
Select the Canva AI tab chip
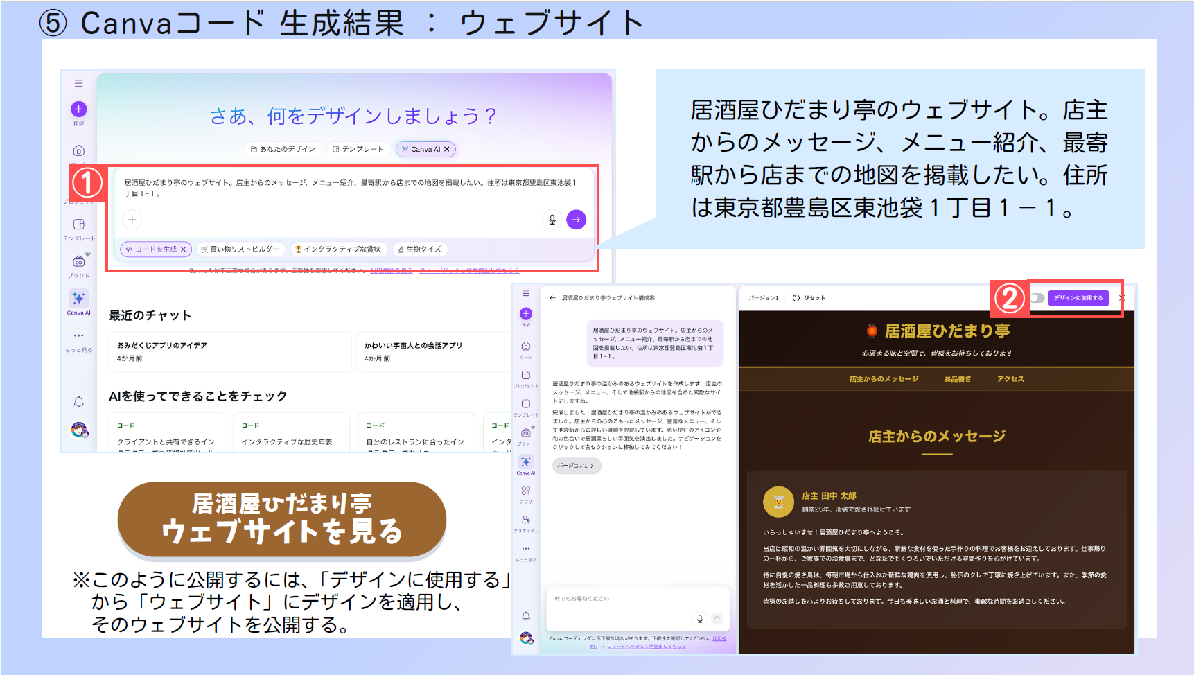[x=425, y=149]
